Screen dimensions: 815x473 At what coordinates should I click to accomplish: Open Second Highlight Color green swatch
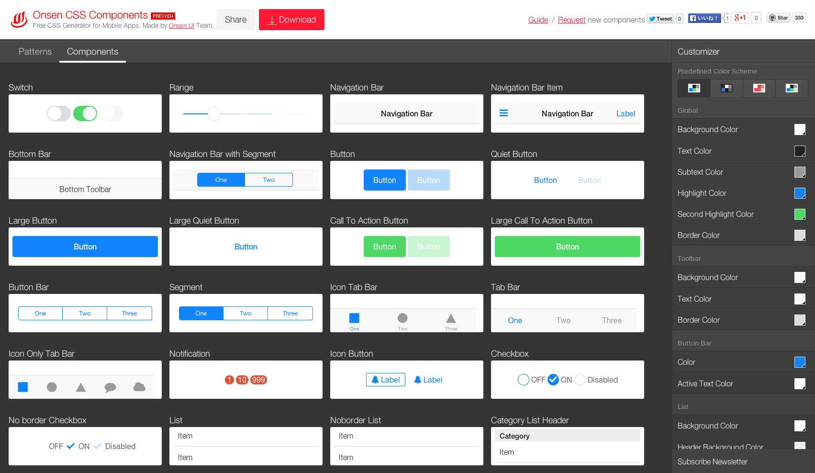point(799,214)
